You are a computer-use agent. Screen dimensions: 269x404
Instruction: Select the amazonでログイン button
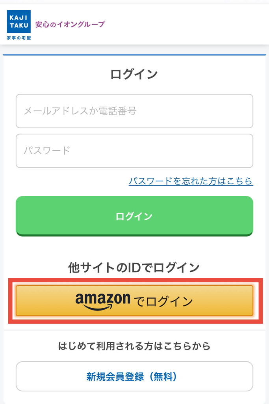(x=134, y=300)
